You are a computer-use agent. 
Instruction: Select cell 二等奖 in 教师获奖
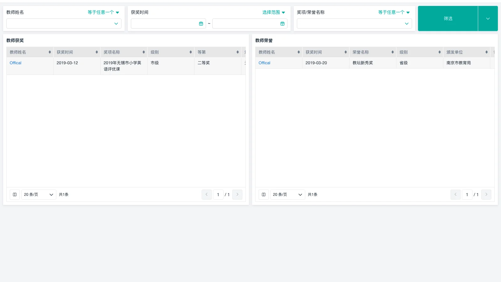(218, 66)
